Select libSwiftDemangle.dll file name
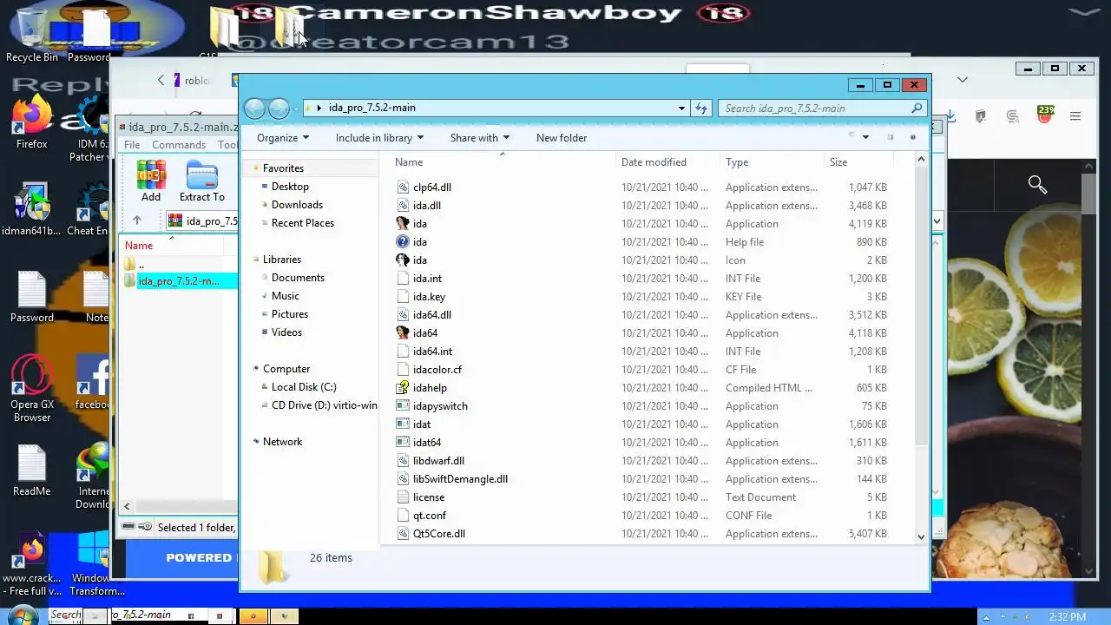The width and height of the screenshot is (1111, 625). click(x=460, y=479)
